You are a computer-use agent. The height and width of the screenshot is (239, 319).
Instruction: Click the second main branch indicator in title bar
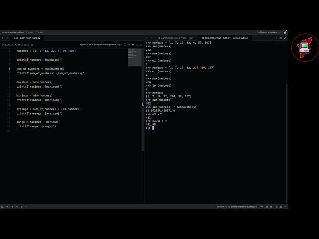(x=39, y=32)
